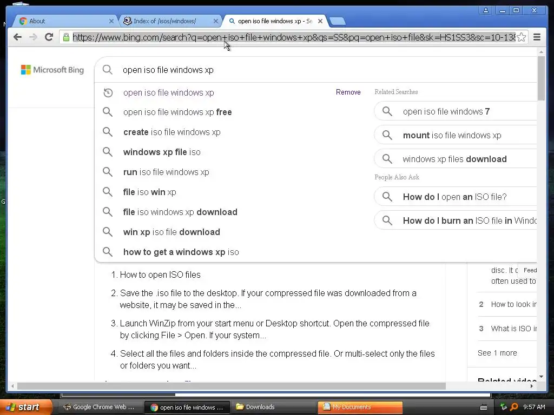Image resolution: width=554 pixels, height=415 pixels.
Task: Choose related search 'windows xp files download'
Action: (x=456, y=159)
